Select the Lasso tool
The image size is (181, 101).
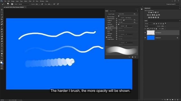[2, 15]
